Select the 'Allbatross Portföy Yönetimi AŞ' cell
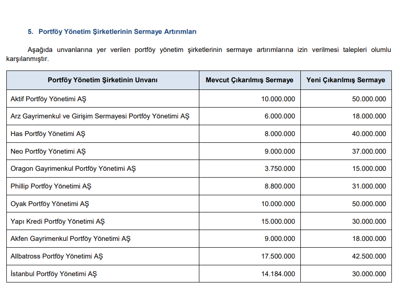This screenshot has width=410, height=301. click(57, 256)
